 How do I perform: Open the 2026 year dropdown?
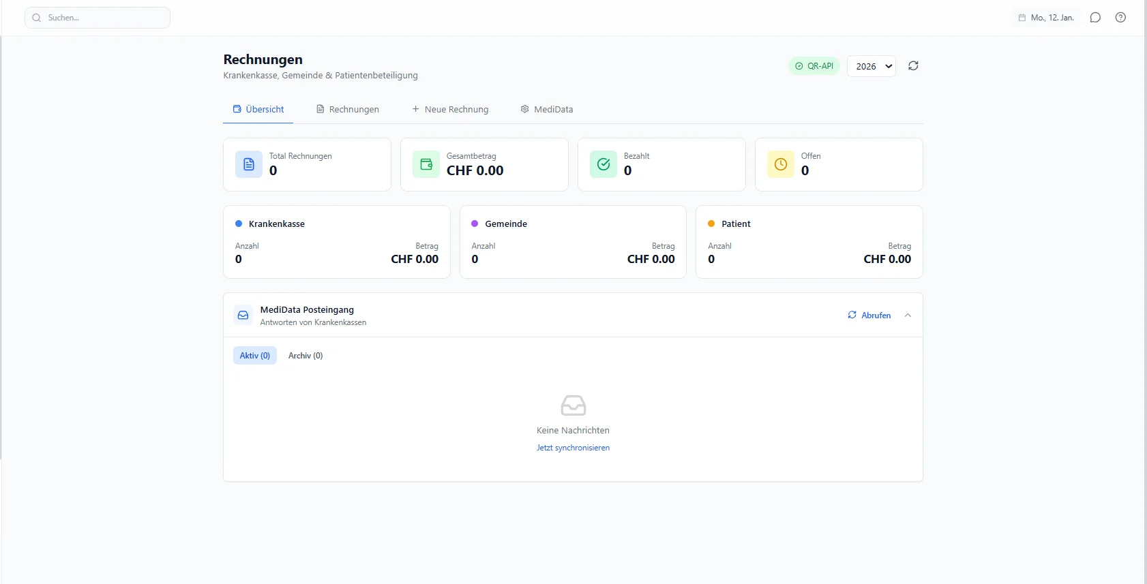tap(872, 66)
